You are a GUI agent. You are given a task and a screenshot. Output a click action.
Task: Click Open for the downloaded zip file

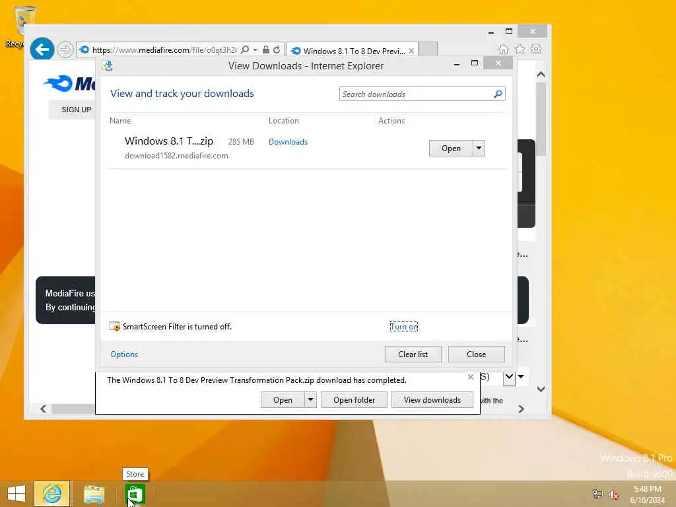coord(451,149)
